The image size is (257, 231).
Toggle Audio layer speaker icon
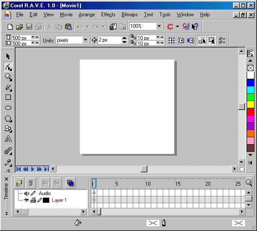(27, 193)
